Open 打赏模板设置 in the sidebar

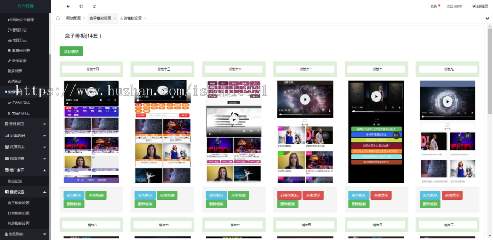tap(18, 213)
